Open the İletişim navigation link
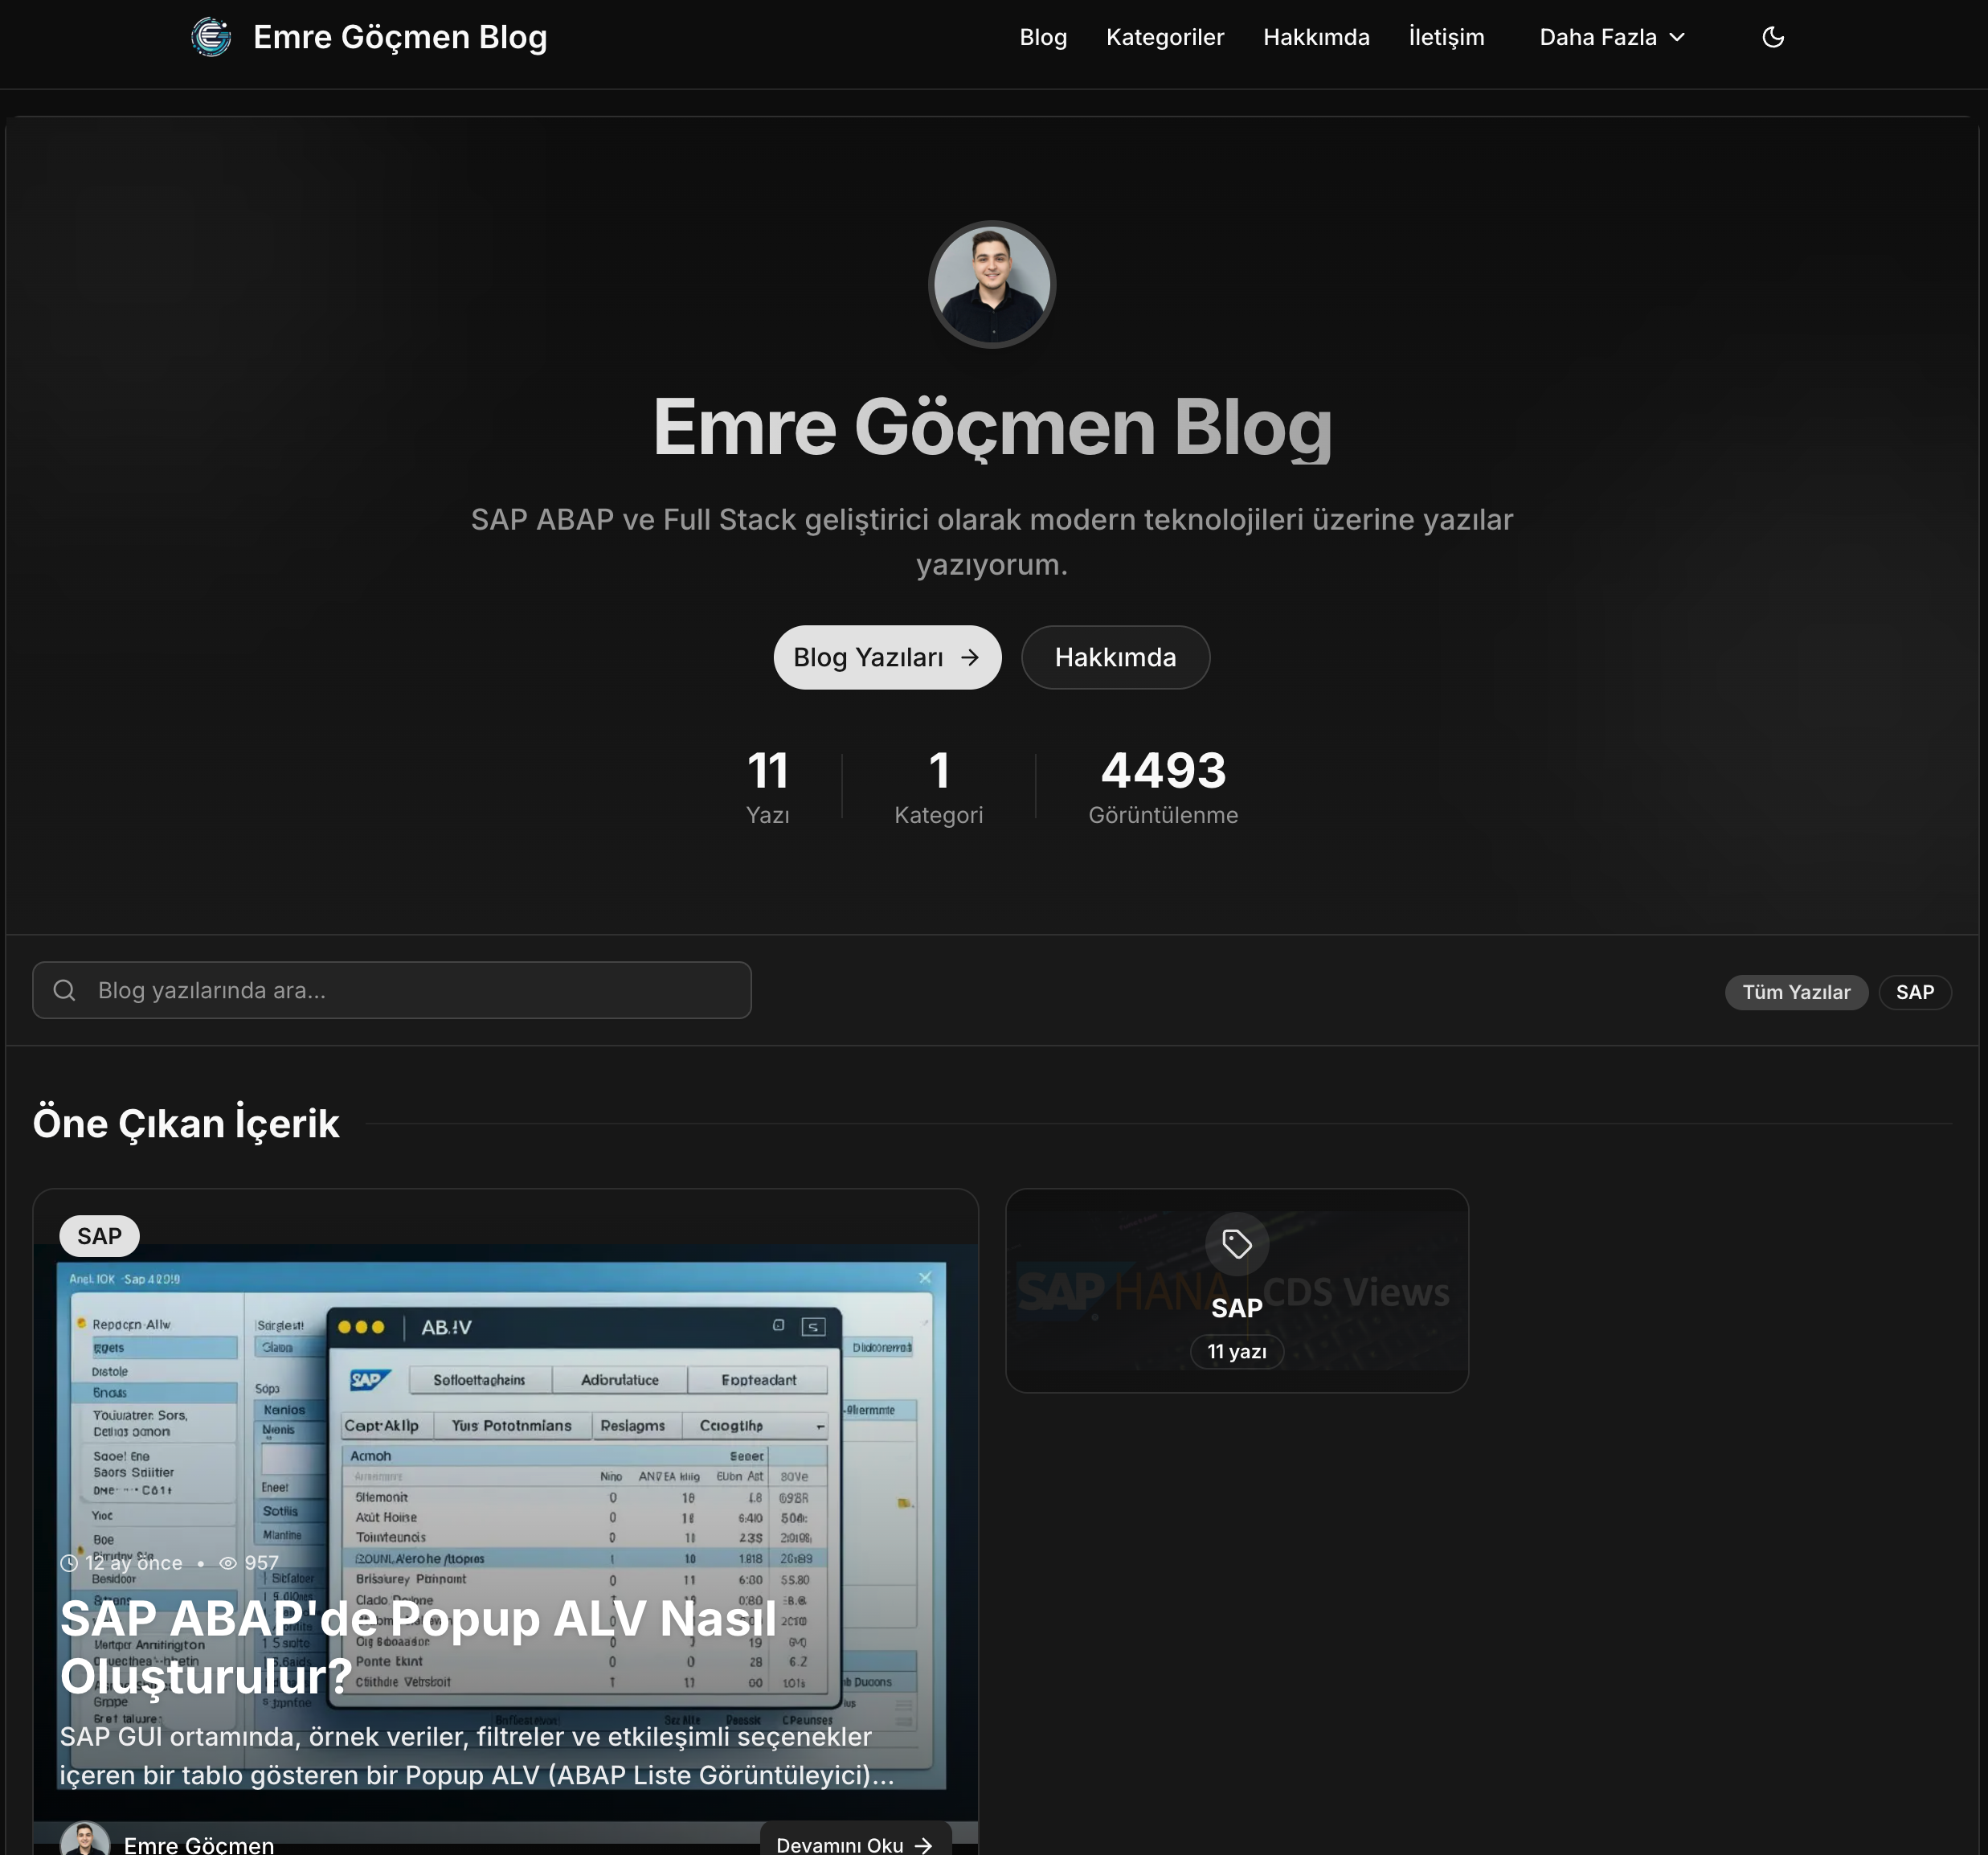Viewport: 1988px width, 1855px height. [x=1446, y=37]
